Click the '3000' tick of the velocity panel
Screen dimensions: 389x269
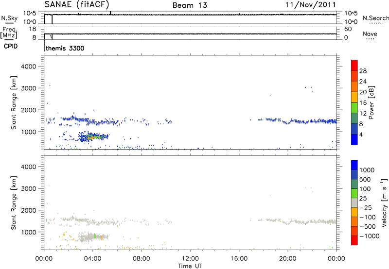(x=28, y=188)
